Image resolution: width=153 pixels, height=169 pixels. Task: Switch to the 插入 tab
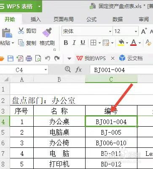[x=36, y=19]
